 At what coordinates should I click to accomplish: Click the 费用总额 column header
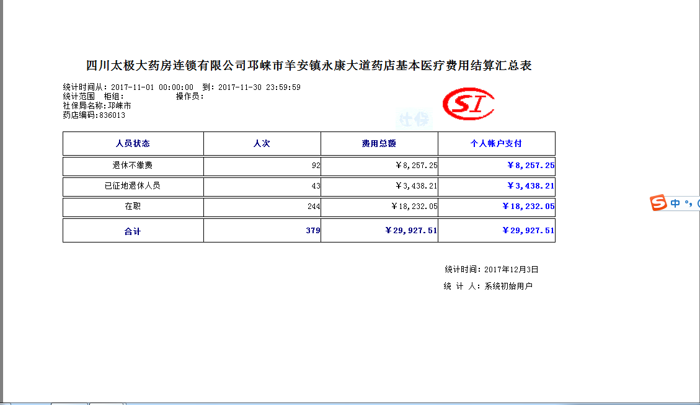coord(379,143)
